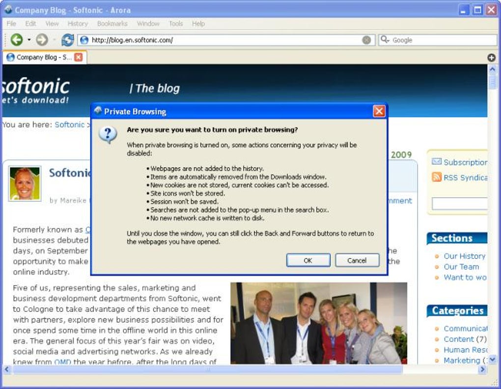Click the URL address bar field
Screen dimensions: 501x389
click(226, 40)
